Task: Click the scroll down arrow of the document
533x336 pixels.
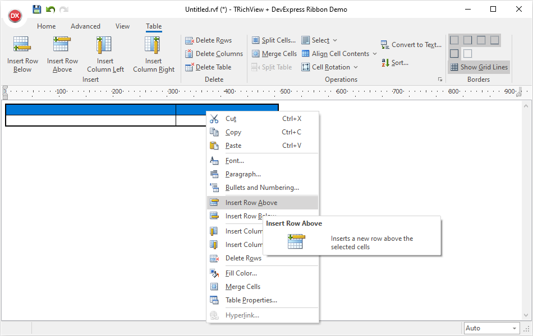Action: [x=526, y=315]
